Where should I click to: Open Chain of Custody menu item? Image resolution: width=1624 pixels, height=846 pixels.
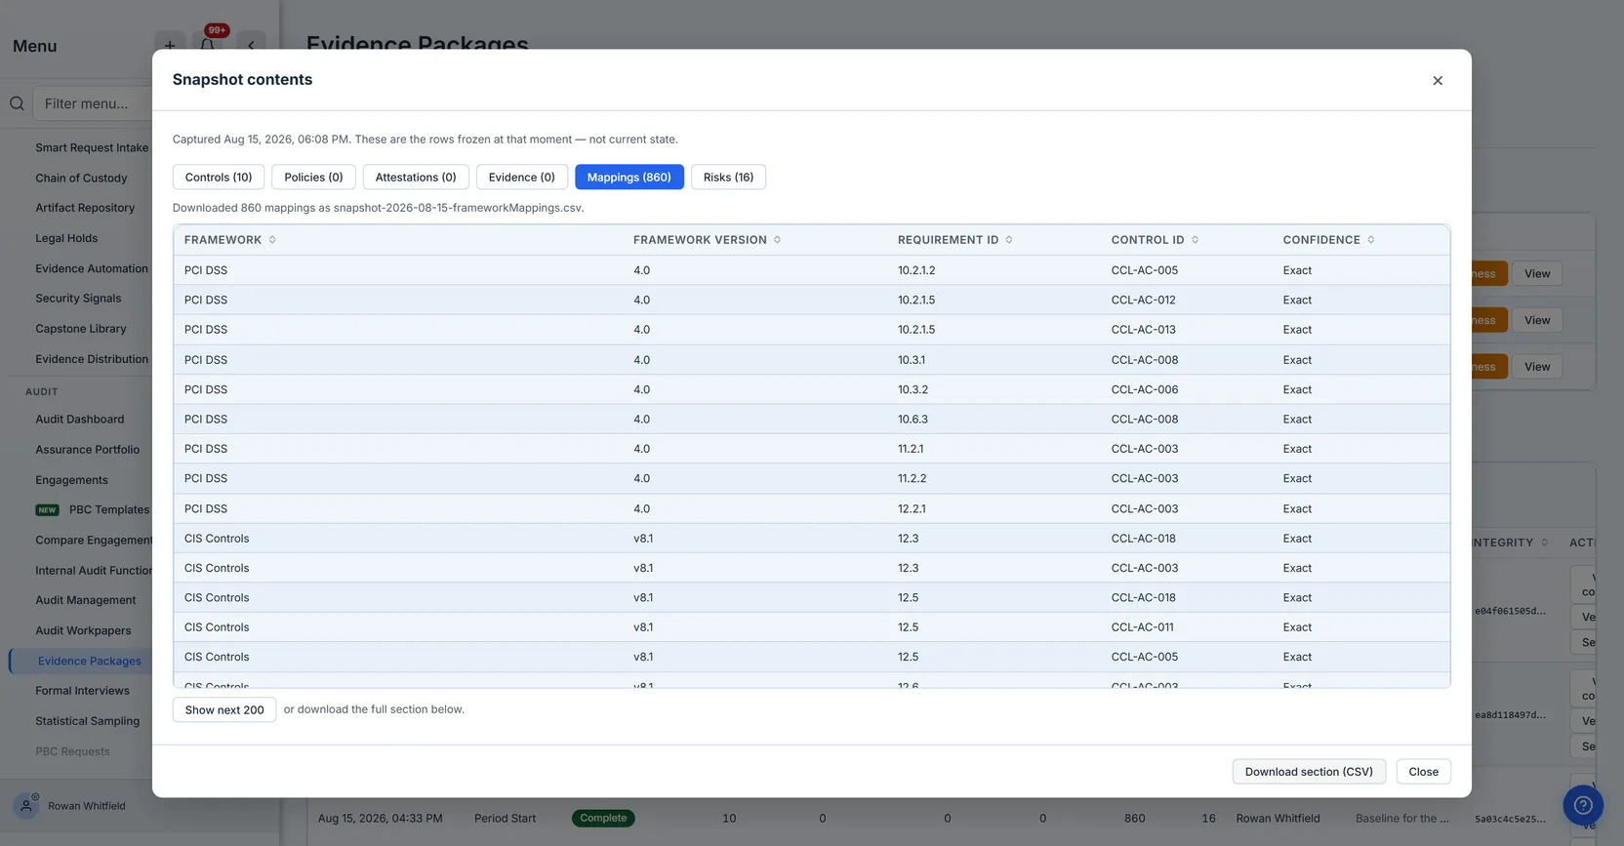tap(81, 179)
